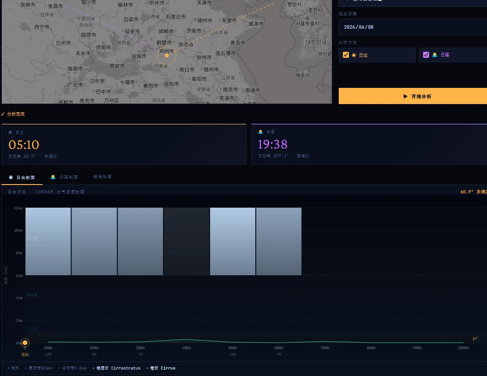Click the 12km altitude axis label
This screenshot has height=376, width=487.
(18, 208)
